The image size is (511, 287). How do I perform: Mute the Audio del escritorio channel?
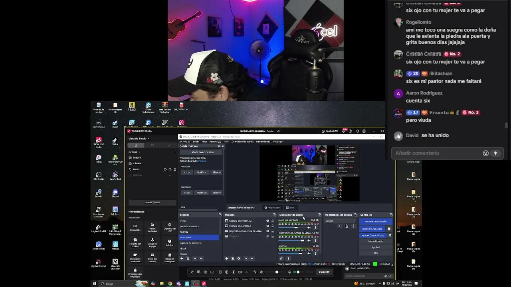309,228
